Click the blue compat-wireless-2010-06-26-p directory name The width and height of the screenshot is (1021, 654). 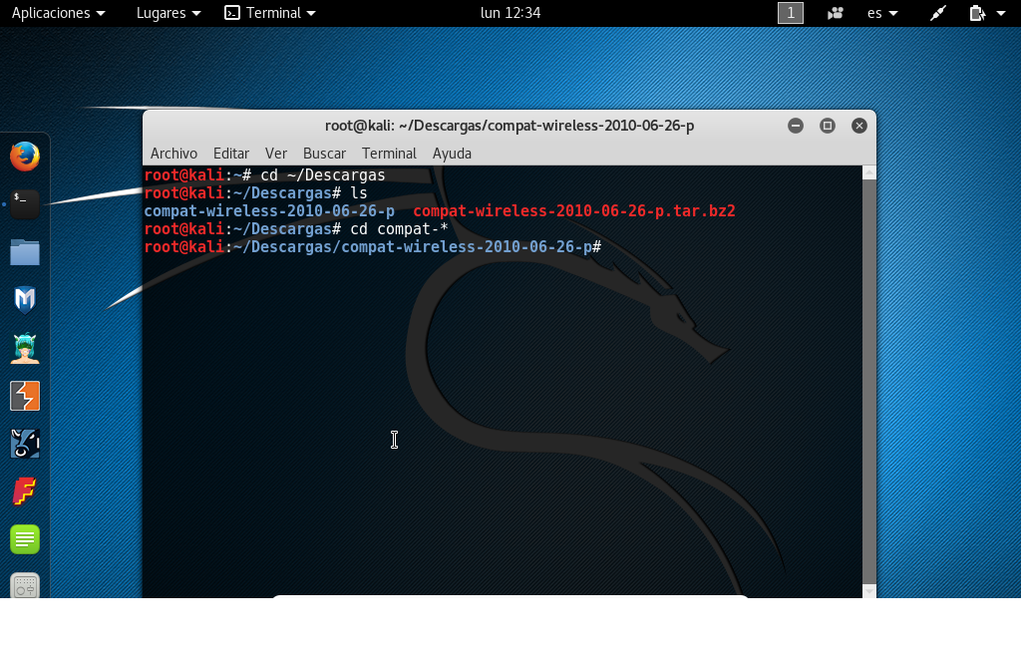(x=269, y=211)
